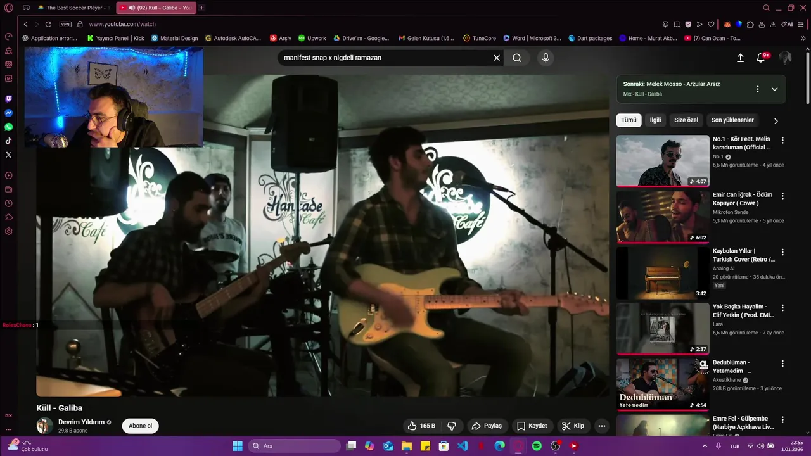The image size is (811, 456).
Task: Clear the YouTube search box text
Action: 497,58
